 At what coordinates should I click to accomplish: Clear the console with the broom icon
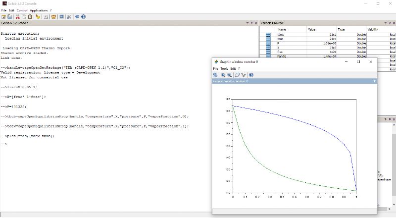point(38,17)
